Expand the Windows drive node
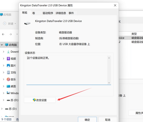 click(x=4, y=93)
